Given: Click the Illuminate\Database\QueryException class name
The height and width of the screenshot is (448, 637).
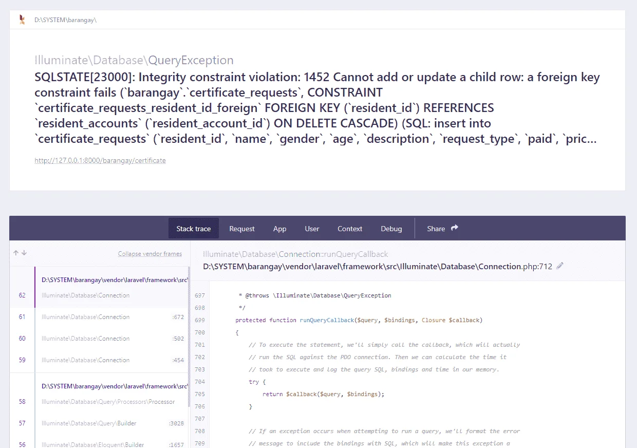Looking at the screenshot, I should click(134, 60).
